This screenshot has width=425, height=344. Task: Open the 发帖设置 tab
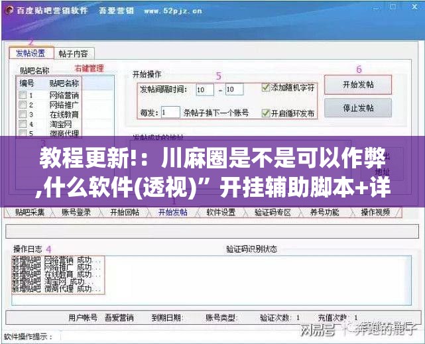(x=31, y=53)
